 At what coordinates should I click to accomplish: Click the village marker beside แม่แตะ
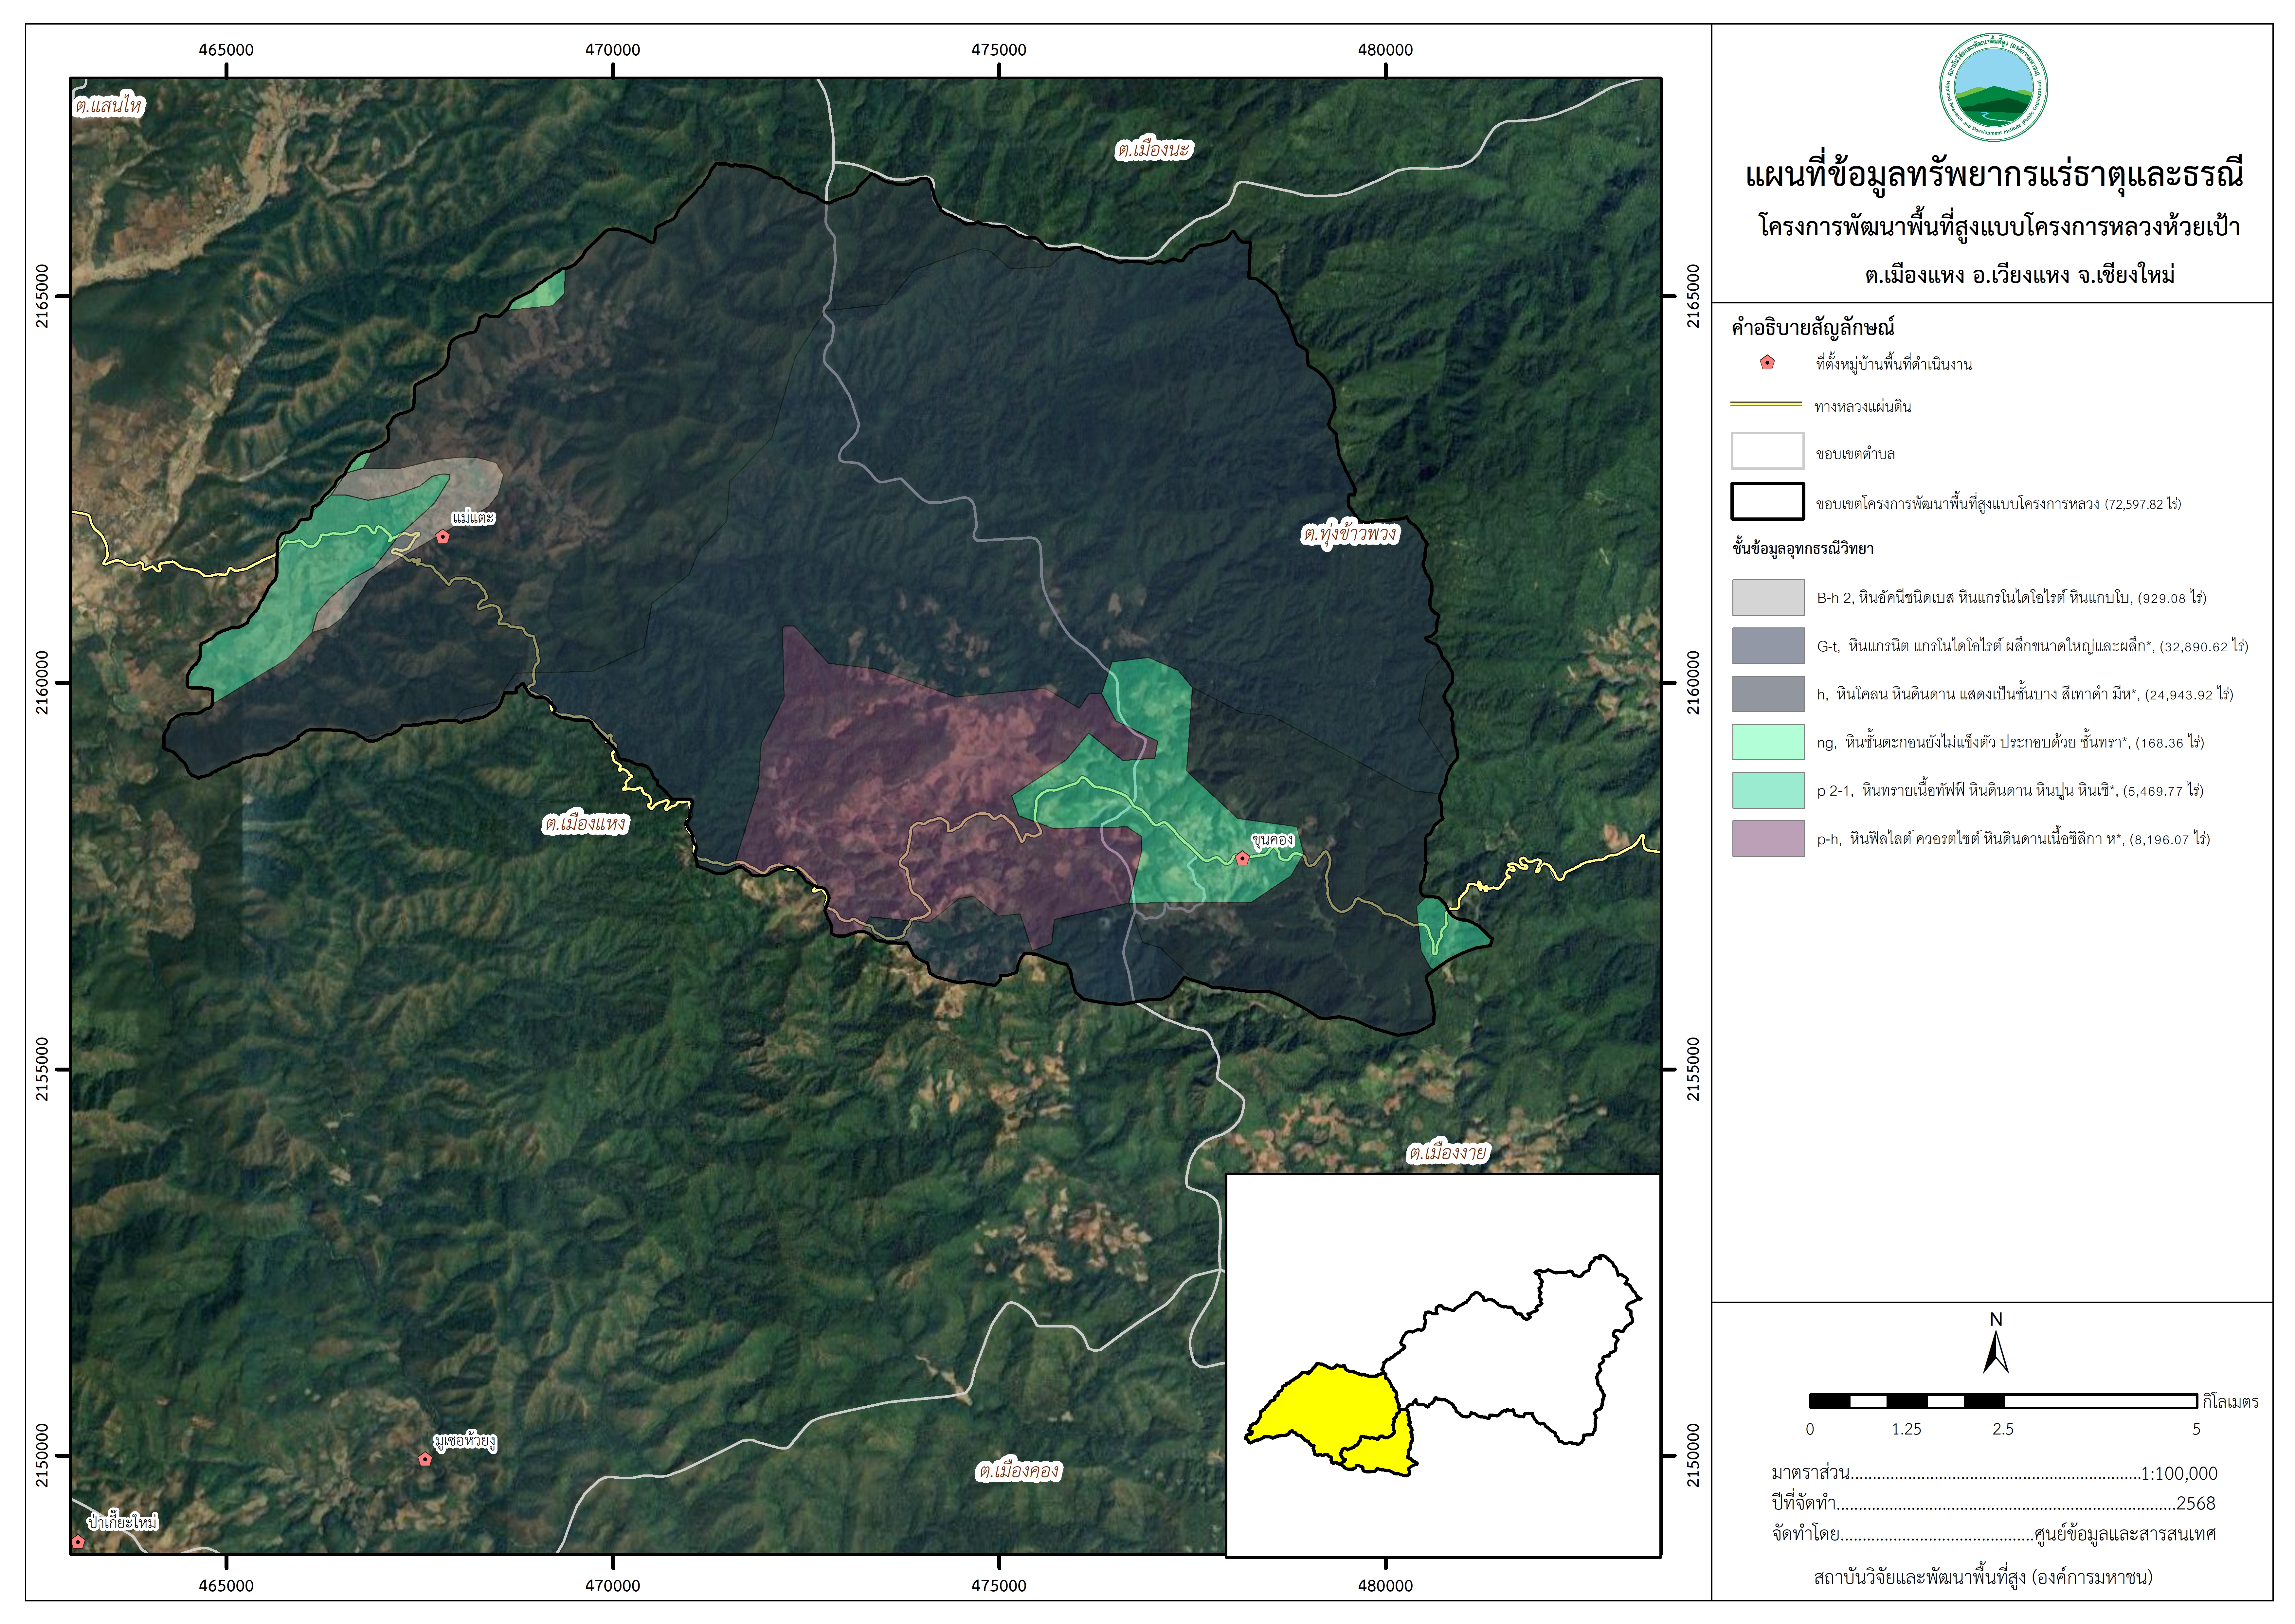click(x=443, y=537)
